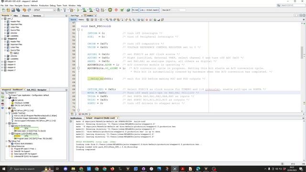
Task: Collapse code fold at Init_PIC brace
Action: pyautogui.click(x=78, y=30)
